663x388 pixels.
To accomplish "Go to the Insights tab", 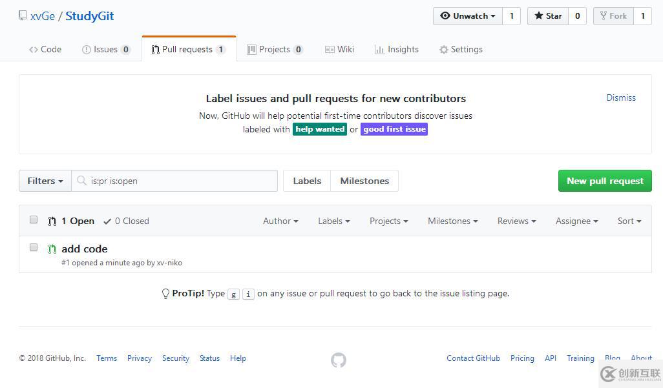I will point(397,50).
